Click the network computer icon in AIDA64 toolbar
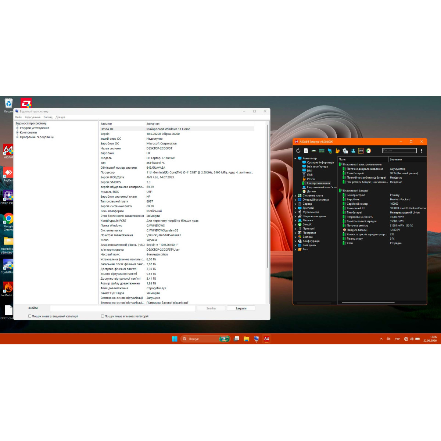The width and height of the screenshot is (441, 441). coord(330,151)
